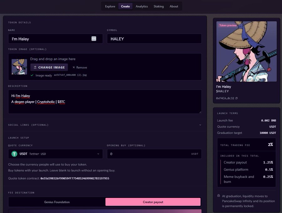Click the uploaded token image thumbnail

click(x=19, y=67)
